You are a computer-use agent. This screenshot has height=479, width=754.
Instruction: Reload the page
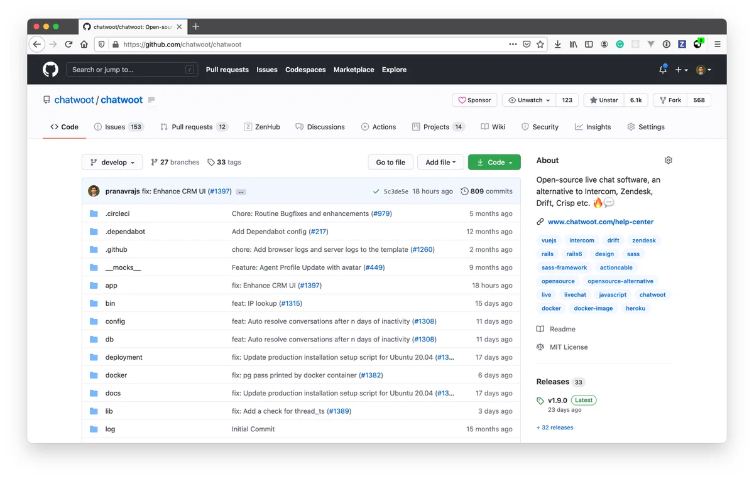tap(68, 45)
